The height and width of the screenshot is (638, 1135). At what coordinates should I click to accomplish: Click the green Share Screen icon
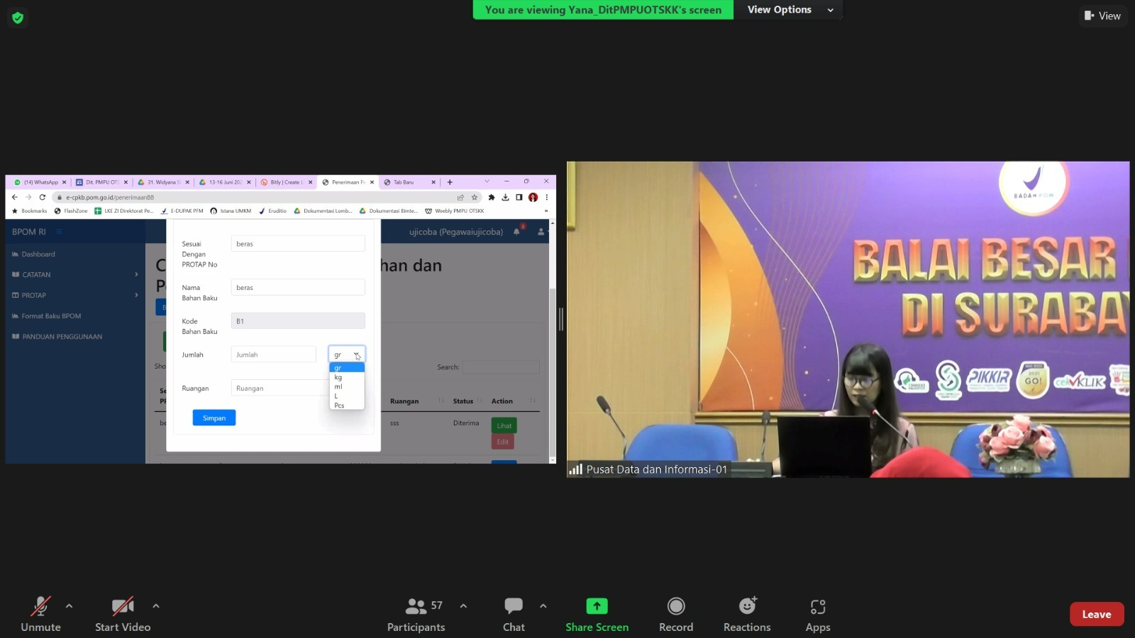click(597, 606)
